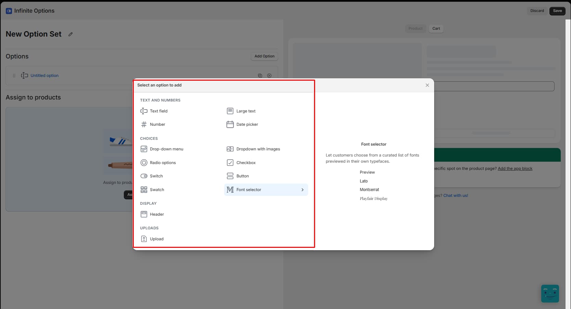Image resolution: width=571 pixels, height=309 pixels.
Task: Click the UPLOADS section heading
Action: coord(149,228)
